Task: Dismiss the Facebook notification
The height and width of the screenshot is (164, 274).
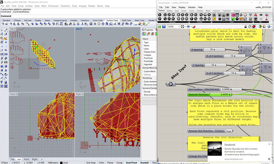Action: [269, 144]
